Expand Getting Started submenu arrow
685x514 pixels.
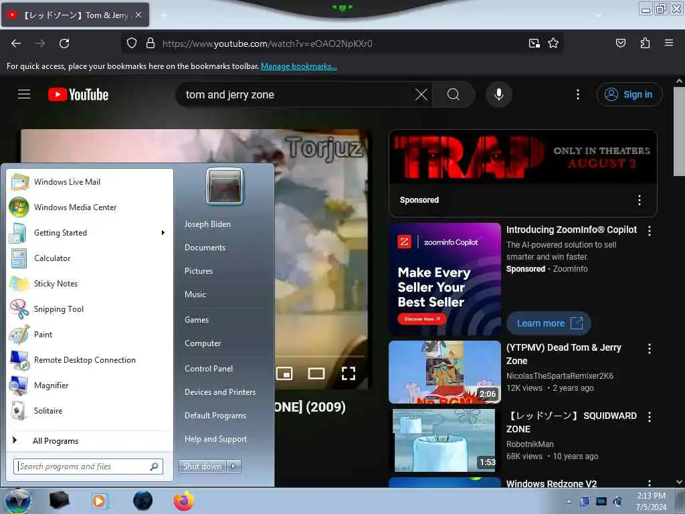click(x=163, y=232)
